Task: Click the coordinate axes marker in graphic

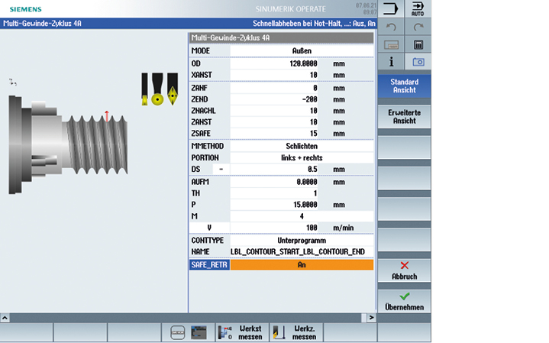Action: point(13,82)
